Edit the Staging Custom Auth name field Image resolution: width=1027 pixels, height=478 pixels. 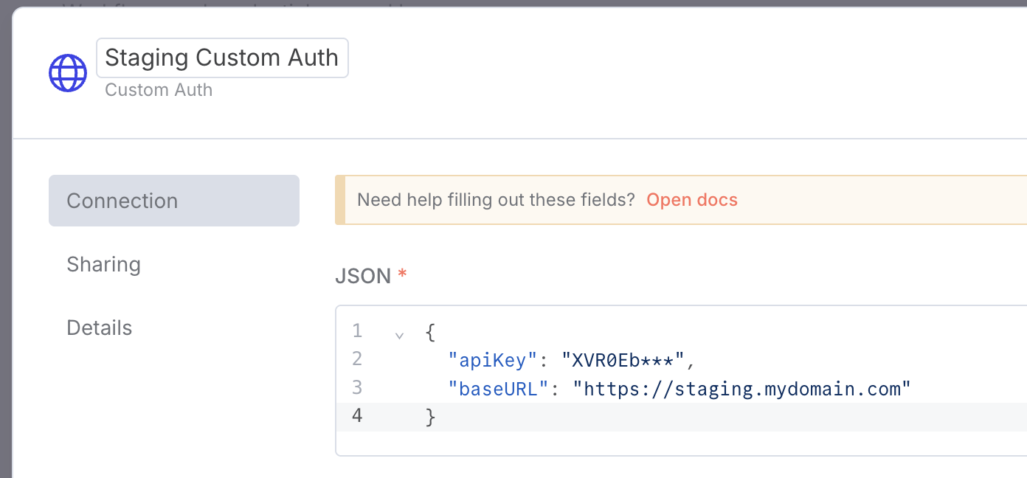pos(221,58)
